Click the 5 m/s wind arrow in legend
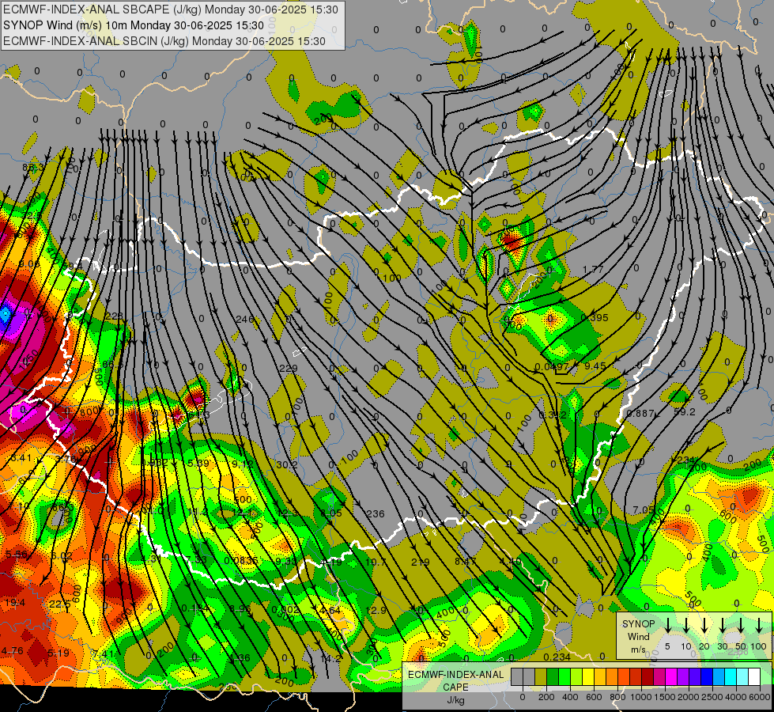Image resolution: width=774 pixels, height=712 pixels. [x=668, y=626]
